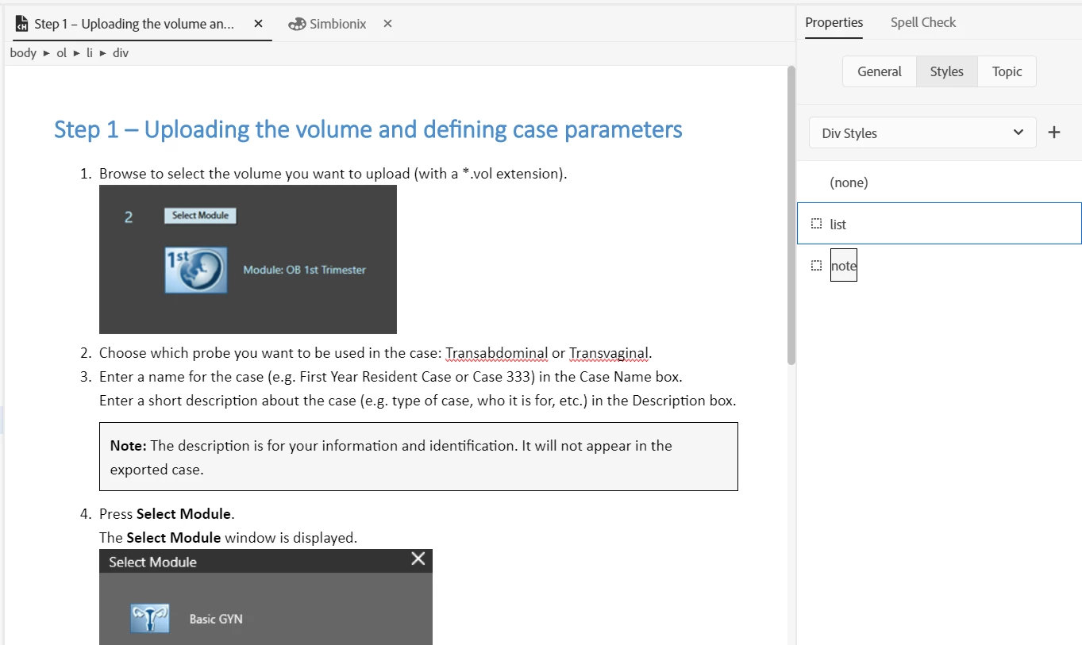The width and height of the screenshot is (1082, 645).
Task: Select the Styles properties tab
Action: pyautogui.click(x=947, y=71)
